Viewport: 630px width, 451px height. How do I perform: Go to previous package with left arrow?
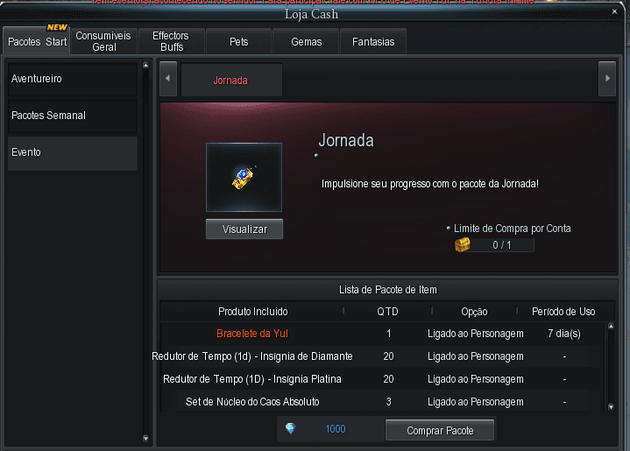click(168, 79)
